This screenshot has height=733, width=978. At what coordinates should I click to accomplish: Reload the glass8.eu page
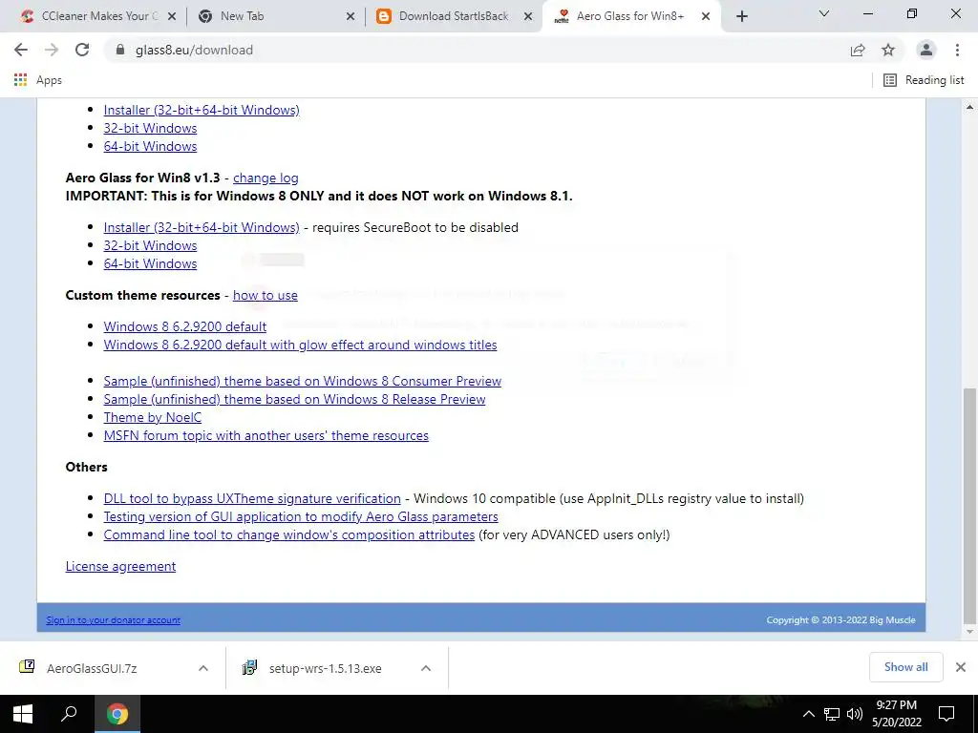pos(82,50)
